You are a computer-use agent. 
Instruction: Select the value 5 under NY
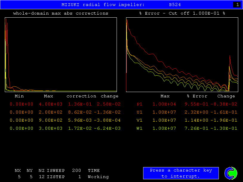(x=31, y=177)
